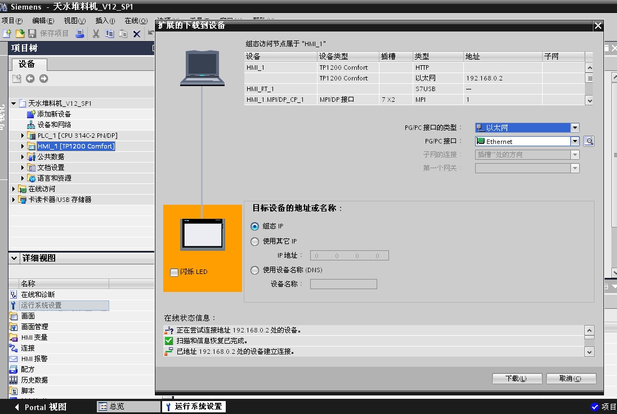Screen dimensions: 617x414
Task: Click the 下载(L) button
Action: point(517,379)
